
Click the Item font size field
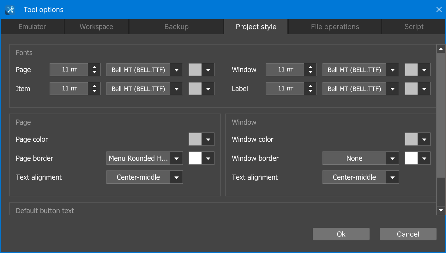click(69, 89)
